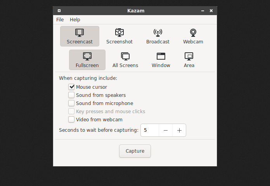
Task: Choose Area capture source
Action: tap(189, 60)
